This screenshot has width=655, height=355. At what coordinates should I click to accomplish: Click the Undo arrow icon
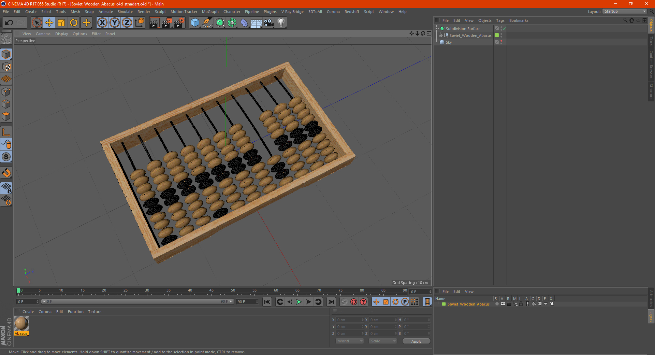click(9, 23)
